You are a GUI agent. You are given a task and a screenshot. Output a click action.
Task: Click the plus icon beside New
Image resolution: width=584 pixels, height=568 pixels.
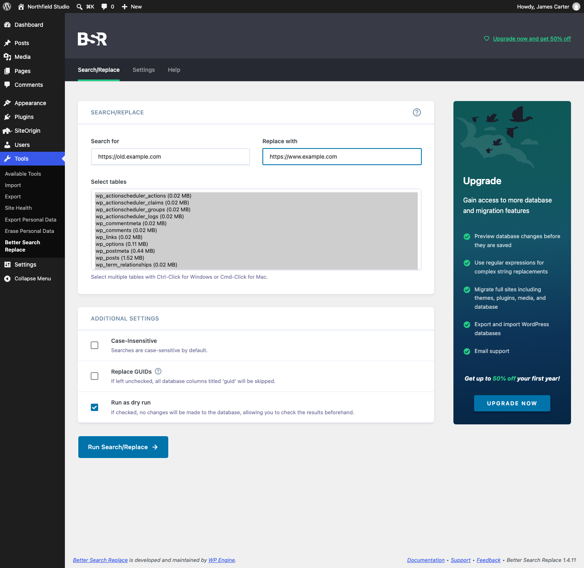pos(125,6)
